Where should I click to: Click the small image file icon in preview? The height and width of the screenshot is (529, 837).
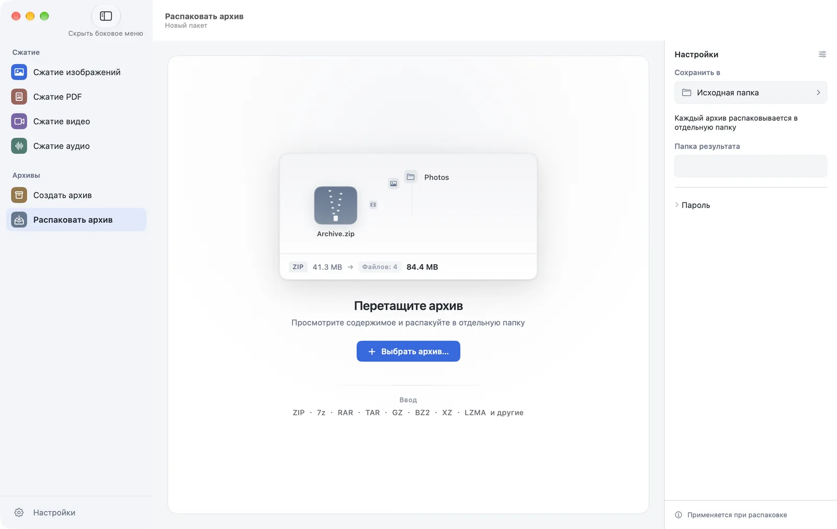coord(393,183)
